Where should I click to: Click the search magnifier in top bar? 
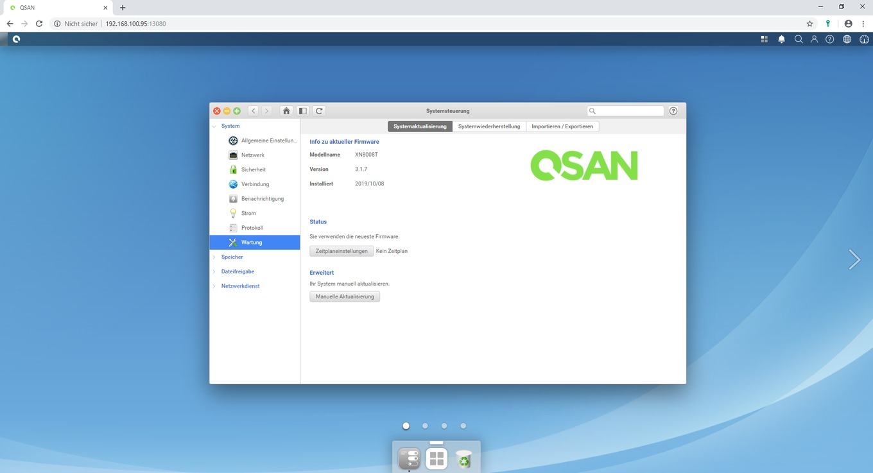(x=799, y=39)
